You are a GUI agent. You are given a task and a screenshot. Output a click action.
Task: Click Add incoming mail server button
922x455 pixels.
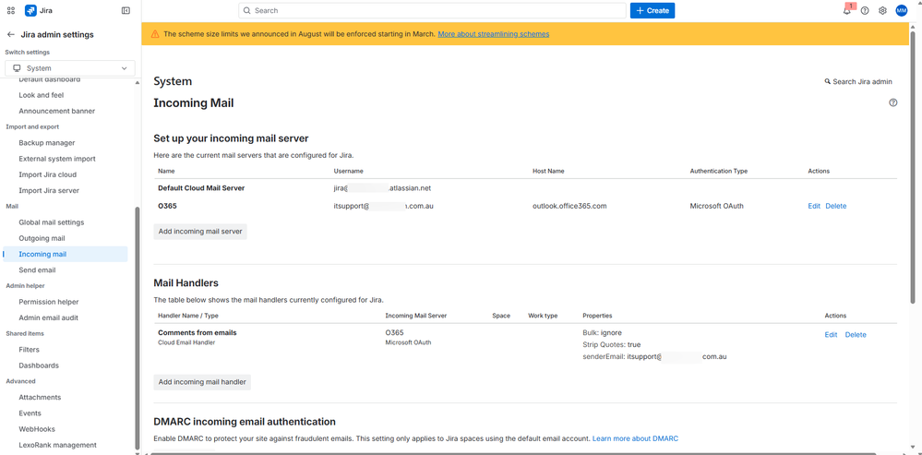pyautogui.click(x=200, y=232)
